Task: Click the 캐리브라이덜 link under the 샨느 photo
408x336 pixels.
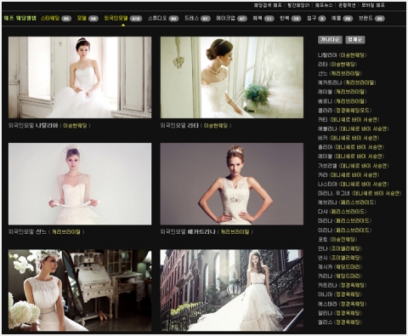Action: 66,231
